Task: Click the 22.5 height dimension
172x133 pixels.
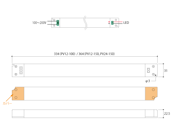Action: click(x=167, y=113)
